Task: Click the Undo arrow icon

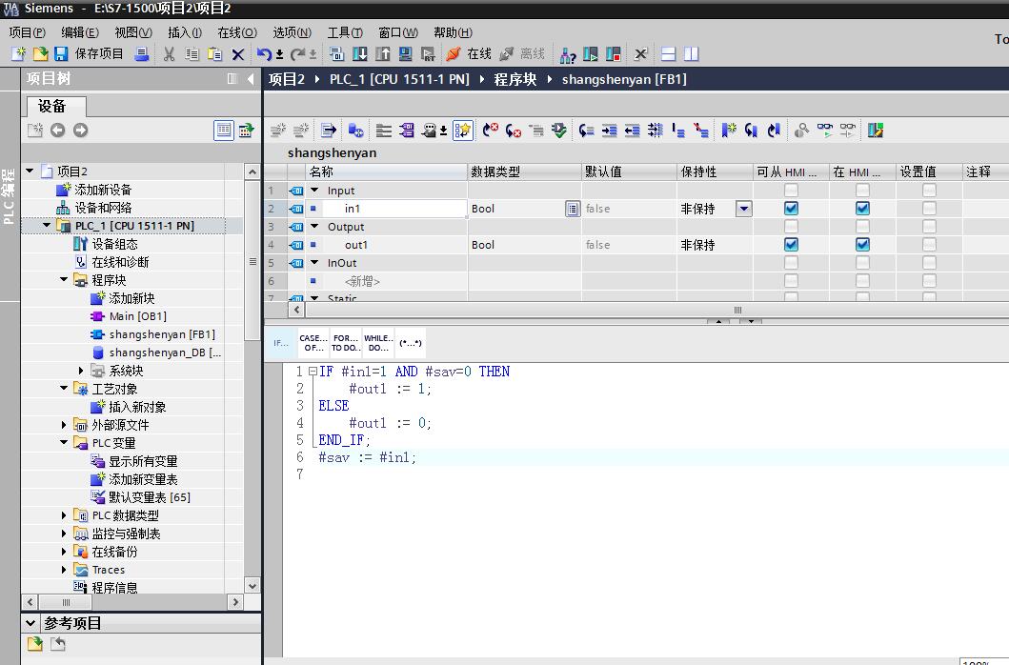Action: [264, 54]
